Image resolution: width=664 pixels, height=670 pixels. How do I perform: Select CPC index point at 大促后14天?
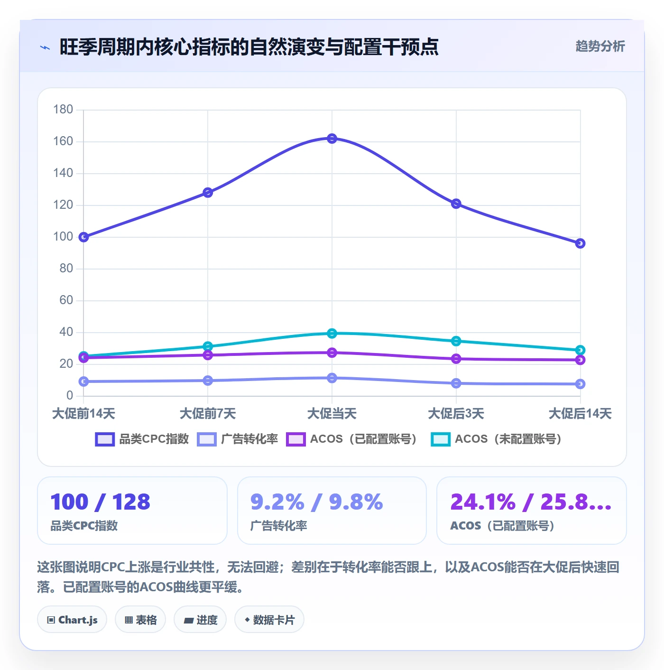tap(580, 243)
